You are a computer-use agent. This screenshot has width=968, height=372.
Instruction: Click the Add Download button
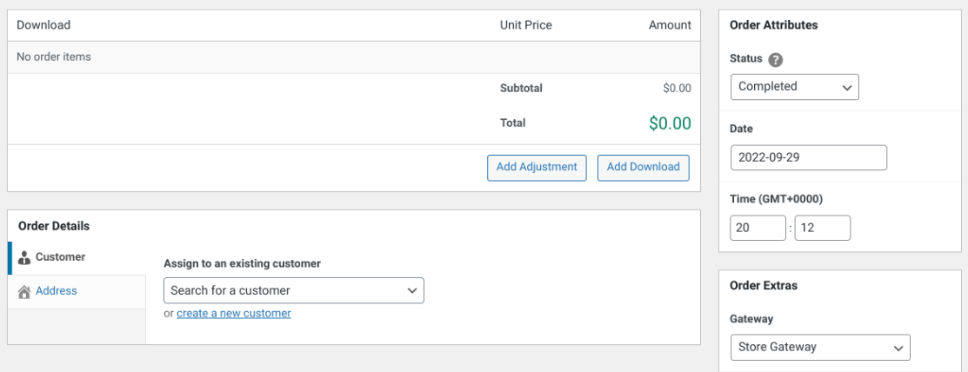[x=644, y=167]
